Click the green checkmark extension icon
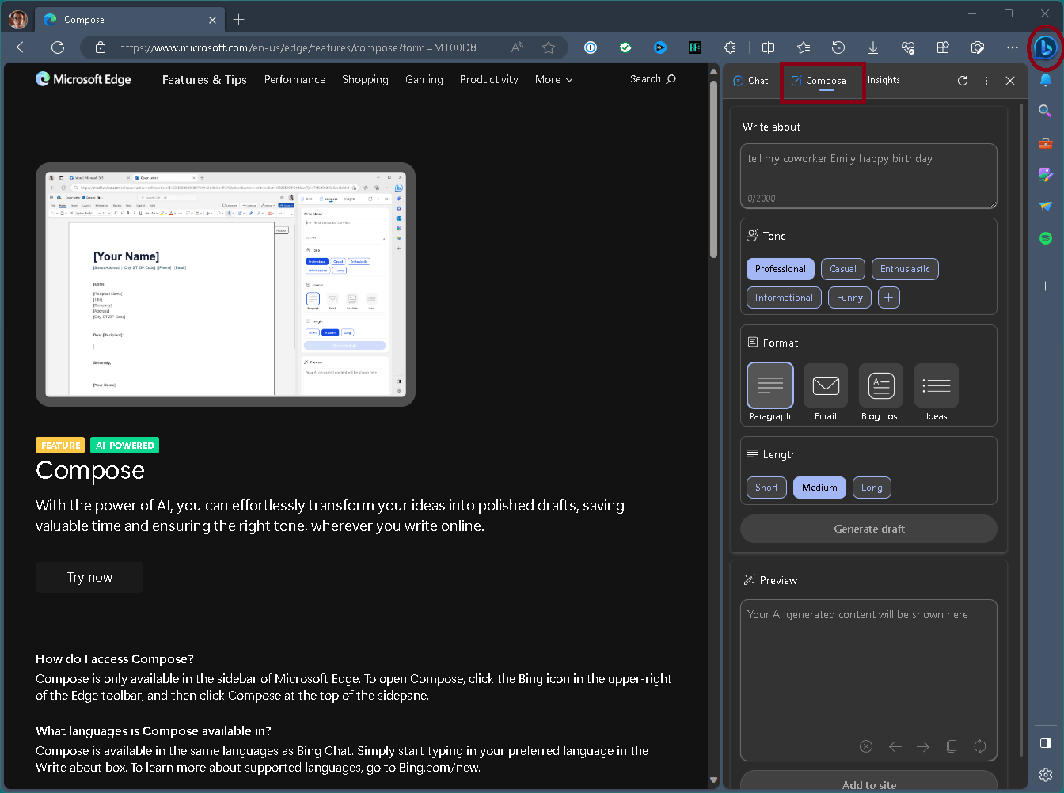The width and height of the screenshot is (1064, 793). point(625,47)
